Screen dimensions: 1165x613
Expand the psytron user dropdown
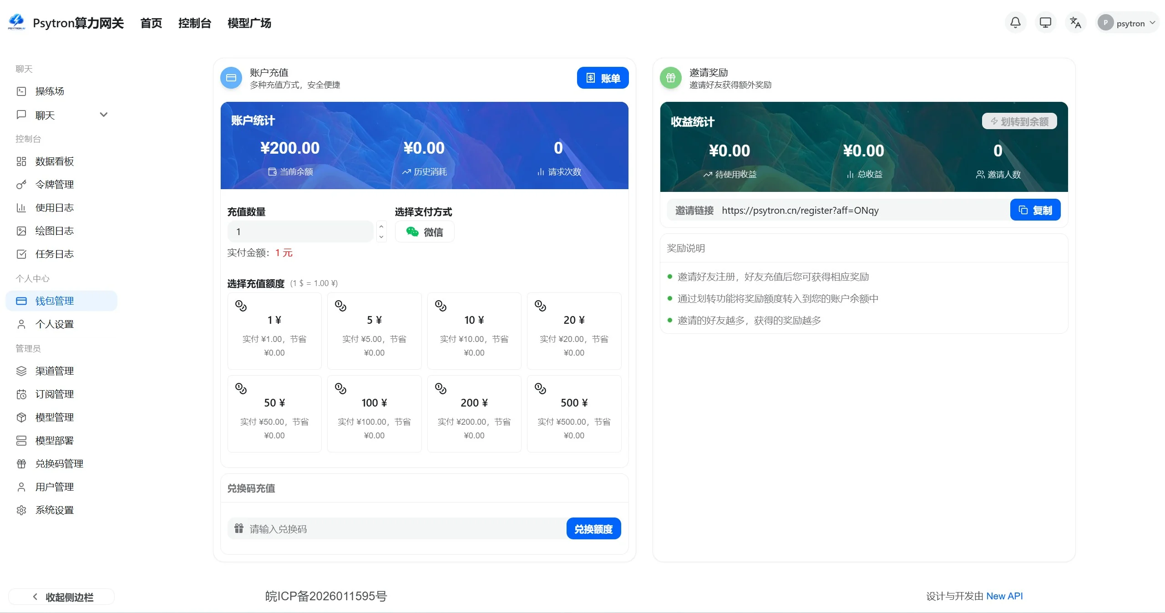point(1127,23)
